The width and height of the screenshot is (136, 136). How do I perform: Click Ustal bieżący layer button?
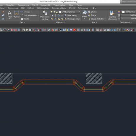coord(71,15)
